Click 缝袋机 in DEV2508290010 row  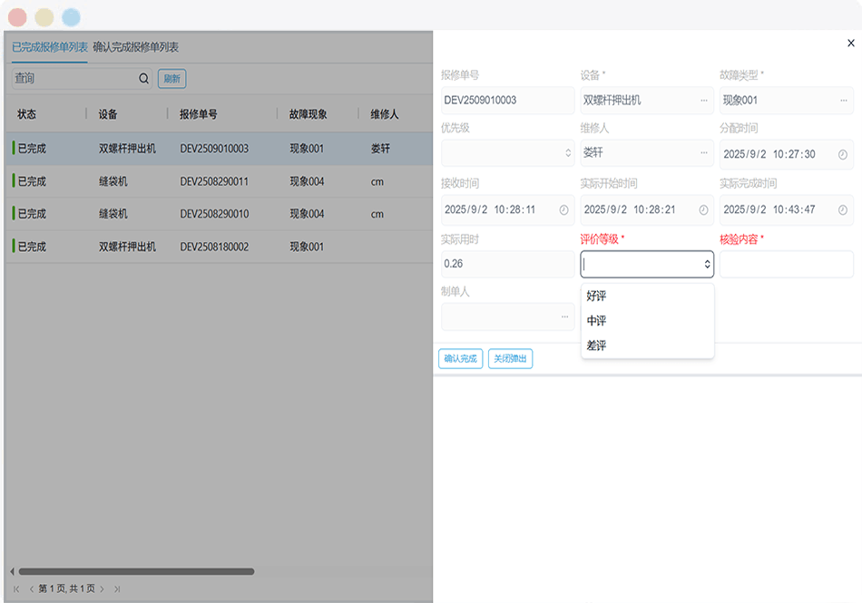(x=113, y=214)
